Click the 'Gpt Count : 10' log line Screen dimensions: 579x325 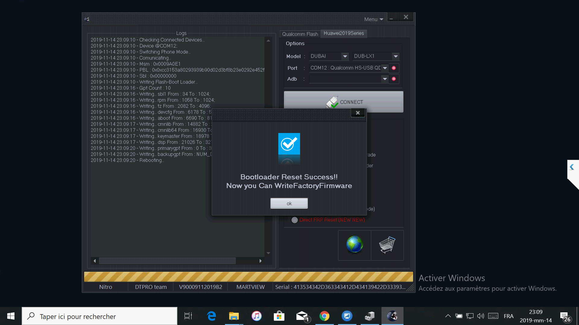(131, 88)
